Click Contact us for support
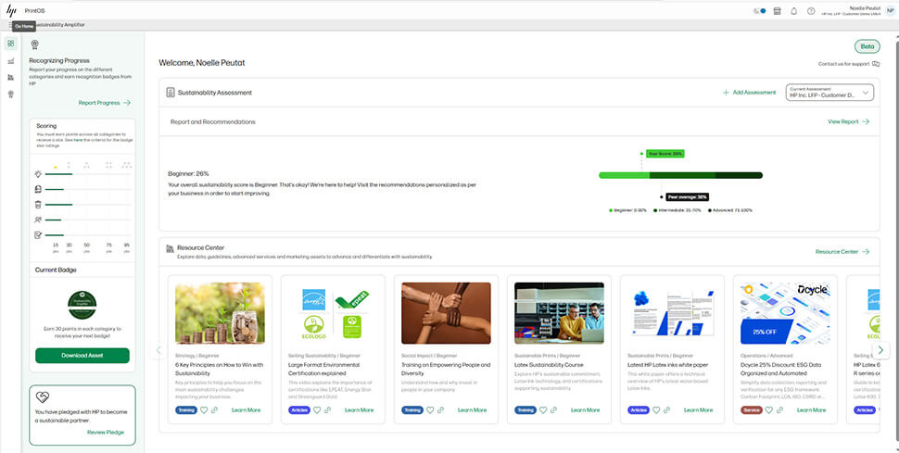Screen dimensions: 899x453 pos(844,64)
